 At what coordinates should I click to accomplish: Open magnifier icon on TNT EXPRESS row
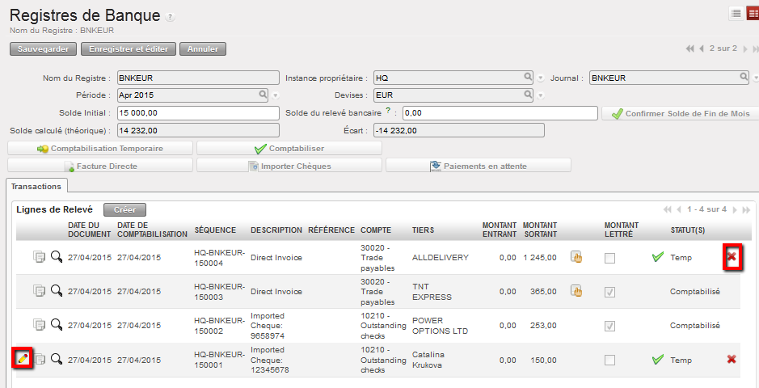click(57, 291)
